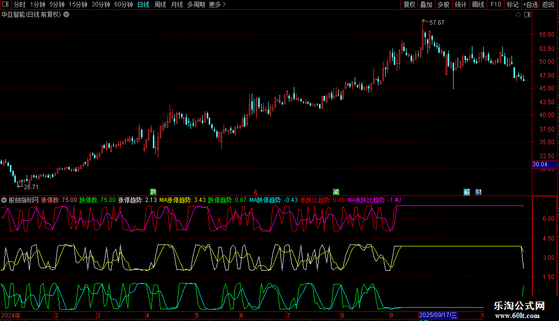This screenshot has width=559, height=321.
Task: Open the 多股 view
Action: [x=443, y=4]
